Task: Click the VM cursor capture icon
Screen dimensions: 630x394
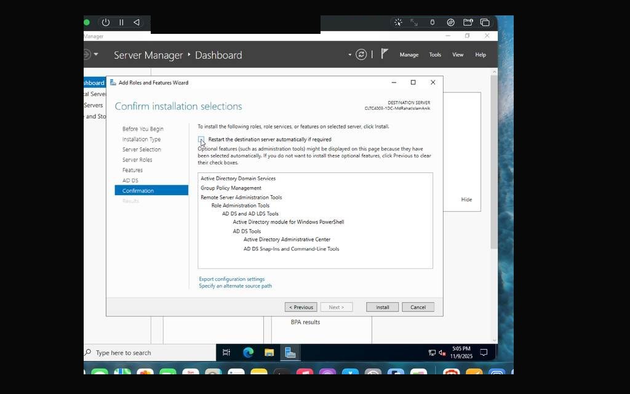Action: (x=398, y=23)
